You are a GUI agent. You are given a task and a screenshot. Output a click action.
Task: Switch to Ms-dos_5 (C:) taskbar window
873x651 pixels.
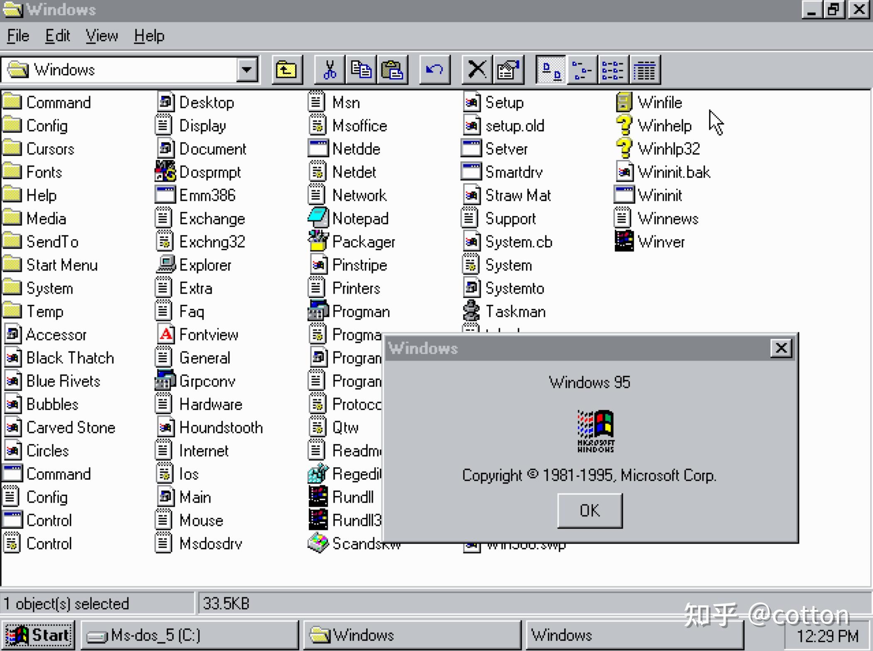(x=189, y=635)
